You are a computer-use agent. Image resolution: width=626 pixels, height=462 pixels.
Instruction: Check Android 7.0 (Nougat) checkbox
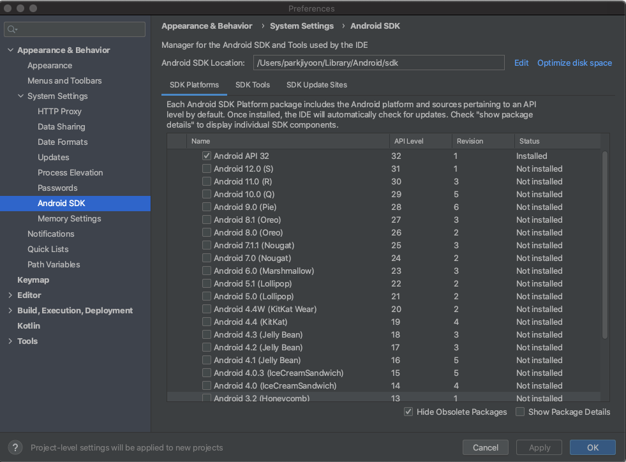coord(206,258)
